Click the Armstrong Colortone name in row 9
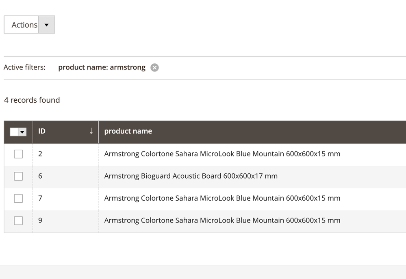 [222, 221]
